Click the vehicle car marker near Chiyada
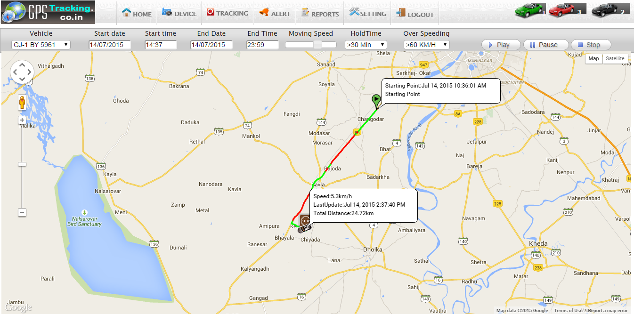Screen dimensions: 634x314 305,229
